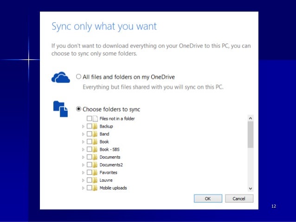Tick the Book - SBS checkbox
Viewport: 296px width, 222px height.
(89, 149)
